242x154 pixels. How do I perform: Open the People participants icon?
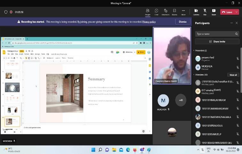coord(147,12)
